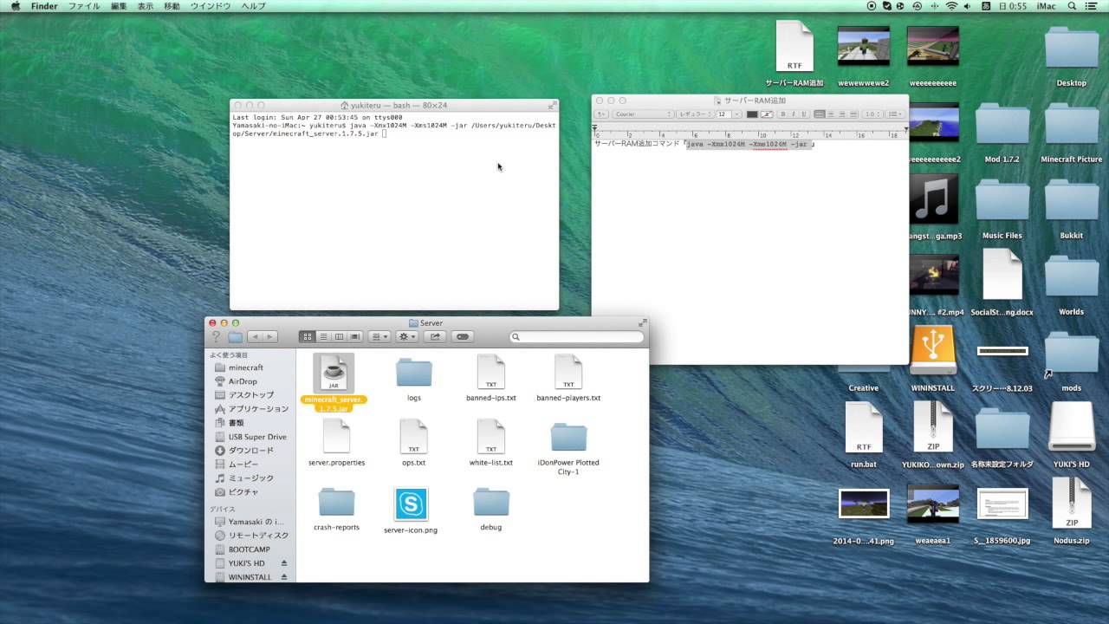Open list bullets dropdown in TextEdit
This screenshot has height=624, width=1109.
point(895,114)
